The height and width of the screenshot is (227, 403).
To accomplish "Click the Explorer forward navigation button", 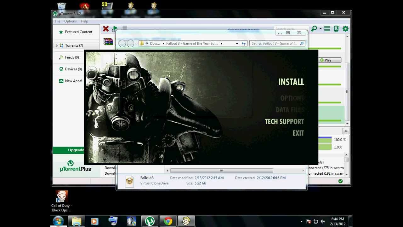I will point(130,44).
